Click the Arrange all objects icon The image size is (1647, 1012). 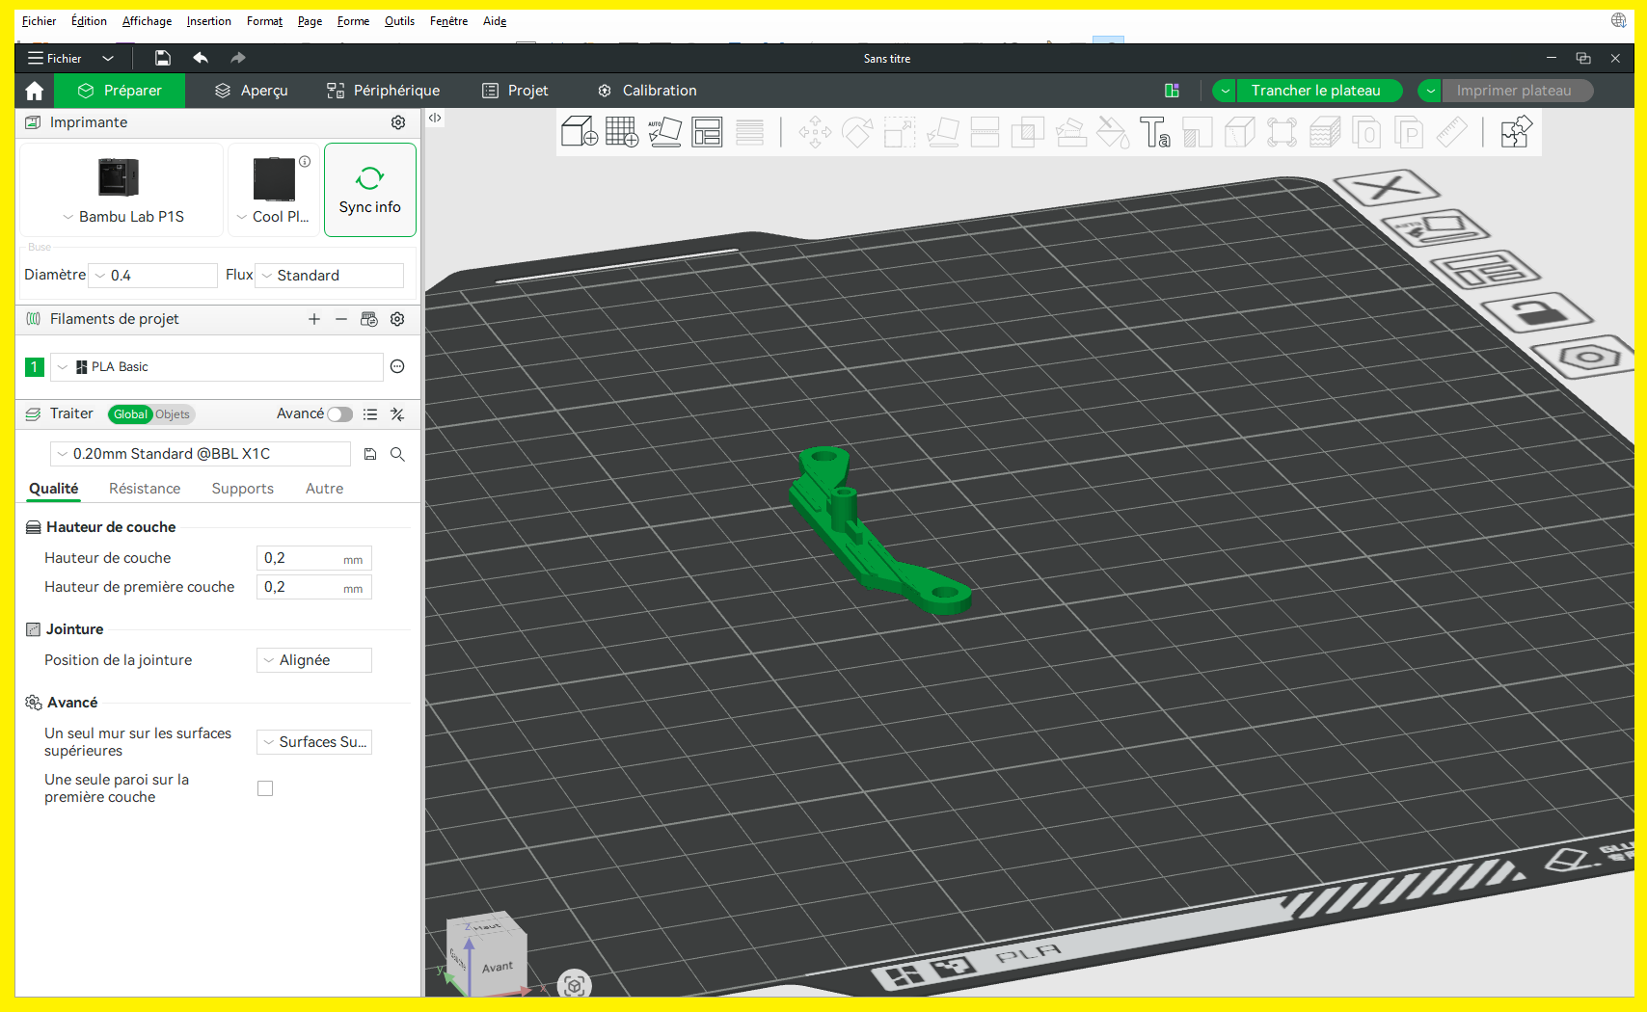pos(707,132)
